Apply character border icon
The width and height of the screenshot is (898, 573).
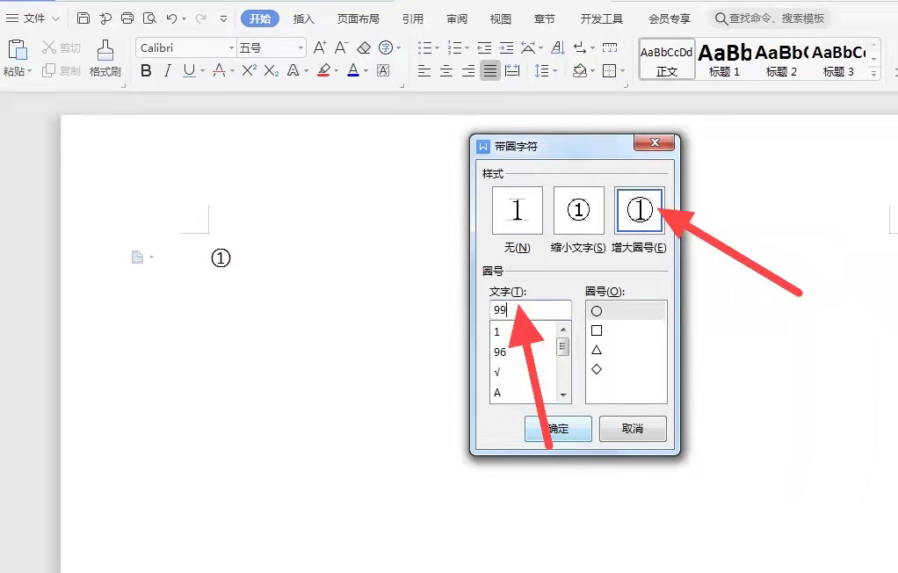tap(383, 70)
